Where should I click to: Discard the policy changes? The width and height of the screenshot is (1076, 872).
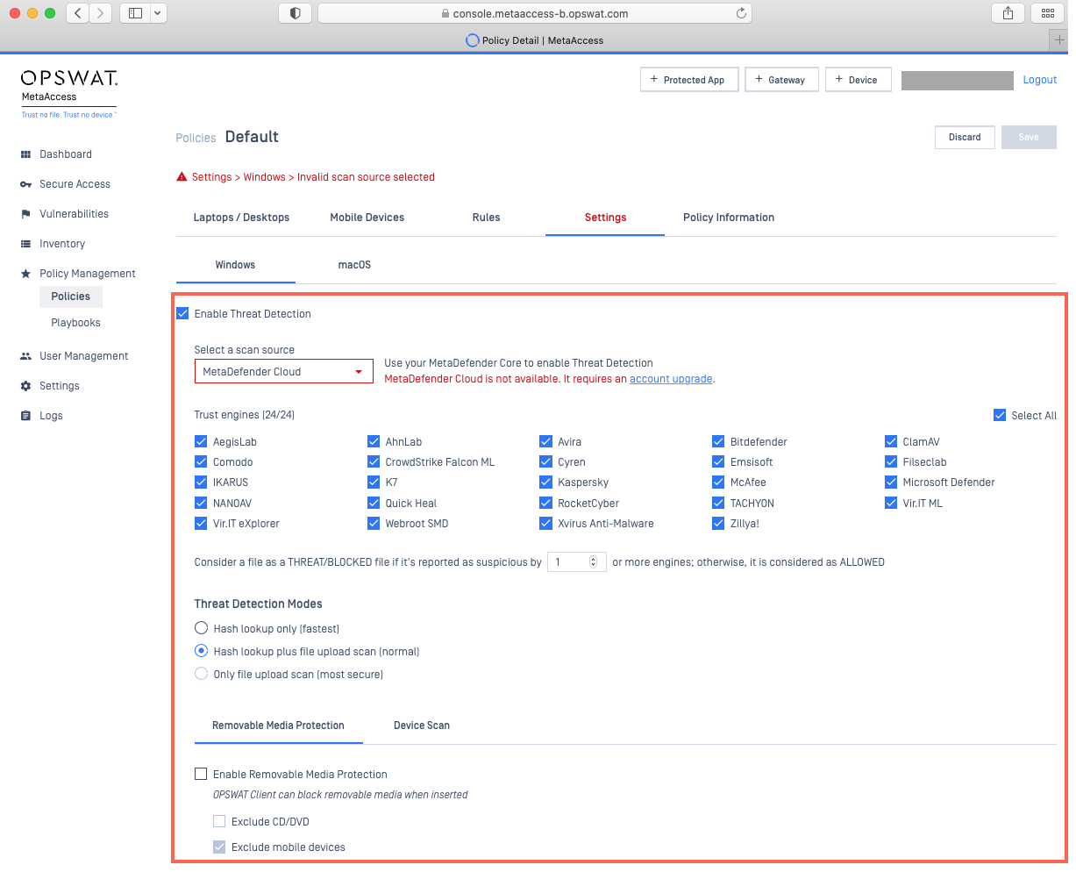point(965,137)
